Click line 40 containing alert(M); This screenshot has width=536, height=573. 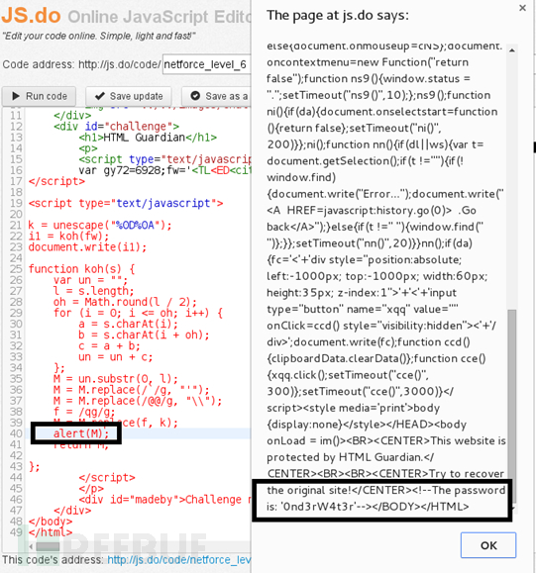[81, 433]
